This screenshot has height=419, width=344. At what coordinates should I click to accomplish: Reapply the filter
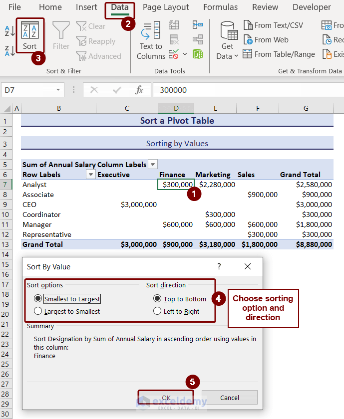[x=96, y=41]
